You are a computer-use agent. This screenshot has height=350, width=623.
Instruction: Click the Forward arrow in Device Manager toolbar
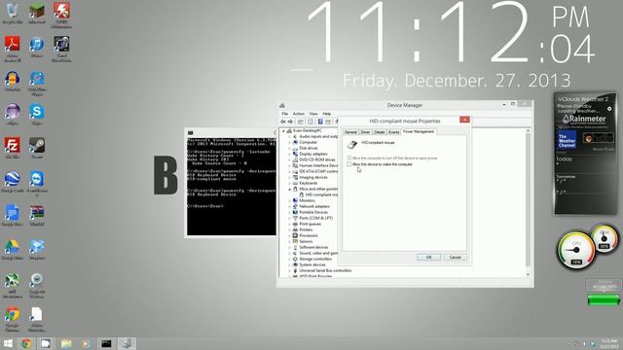[x=290, y=122]
